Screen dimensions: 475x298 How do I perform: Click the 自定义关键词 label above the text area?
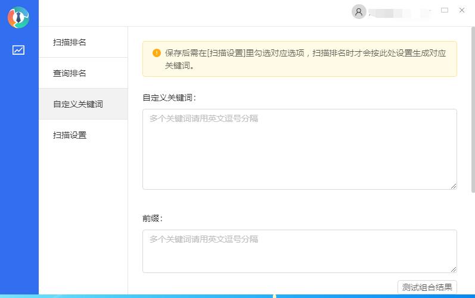click(169, 97)
